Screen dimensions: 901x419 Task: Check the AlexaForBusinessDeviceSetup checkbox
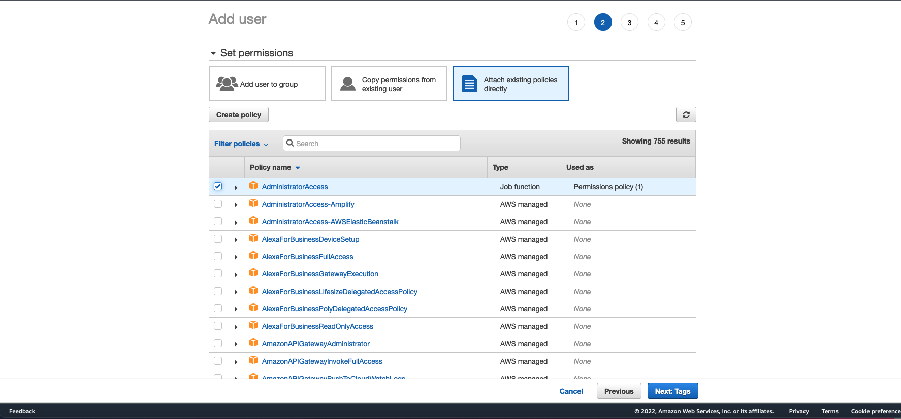point(218,239)
